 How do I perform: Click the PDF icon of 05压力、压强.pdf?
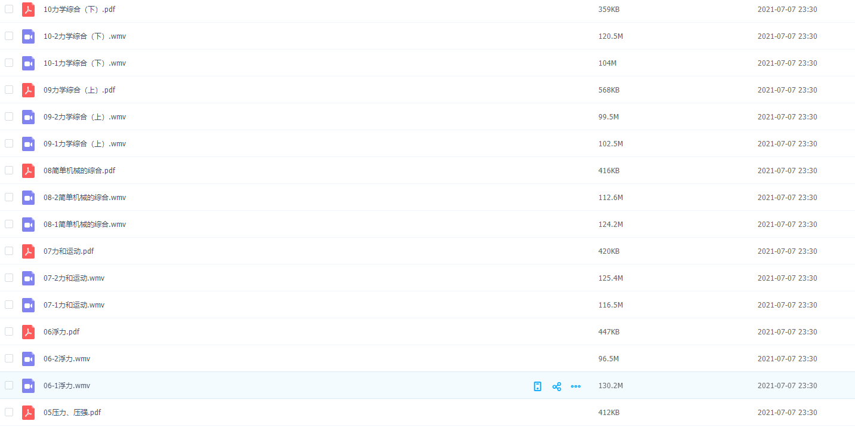28,413
